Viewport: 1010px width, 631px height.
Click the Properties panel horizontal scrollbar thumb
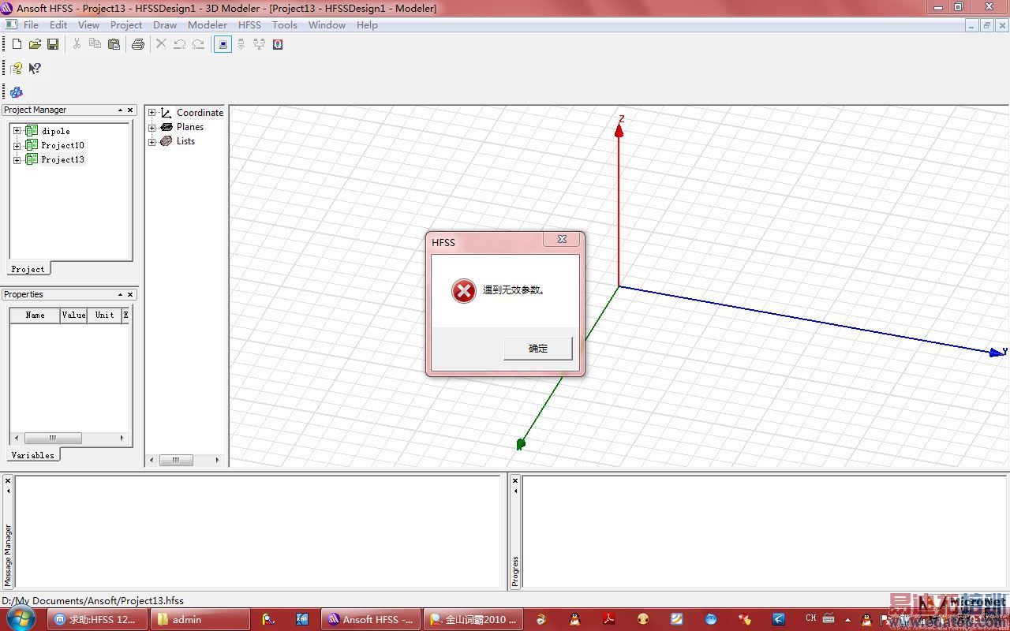tap(53, 438)
